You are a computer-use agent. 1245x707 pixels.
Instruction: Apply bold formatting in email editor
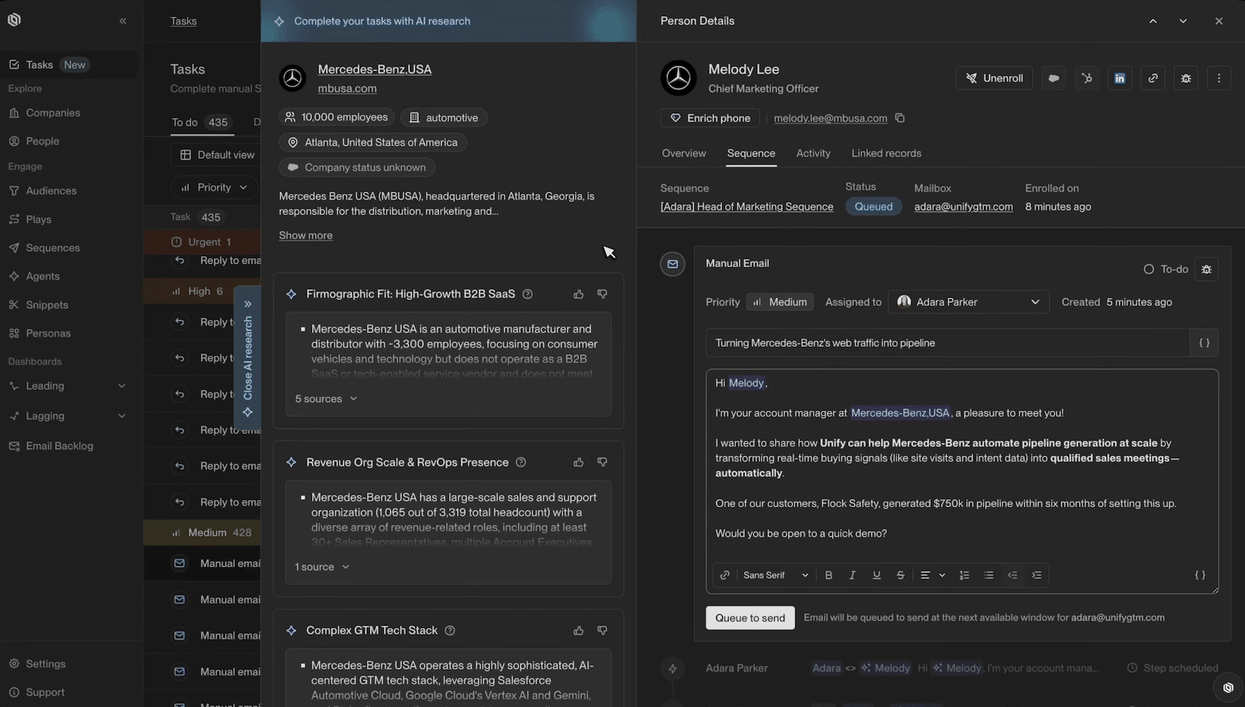(x=828, y=575)
